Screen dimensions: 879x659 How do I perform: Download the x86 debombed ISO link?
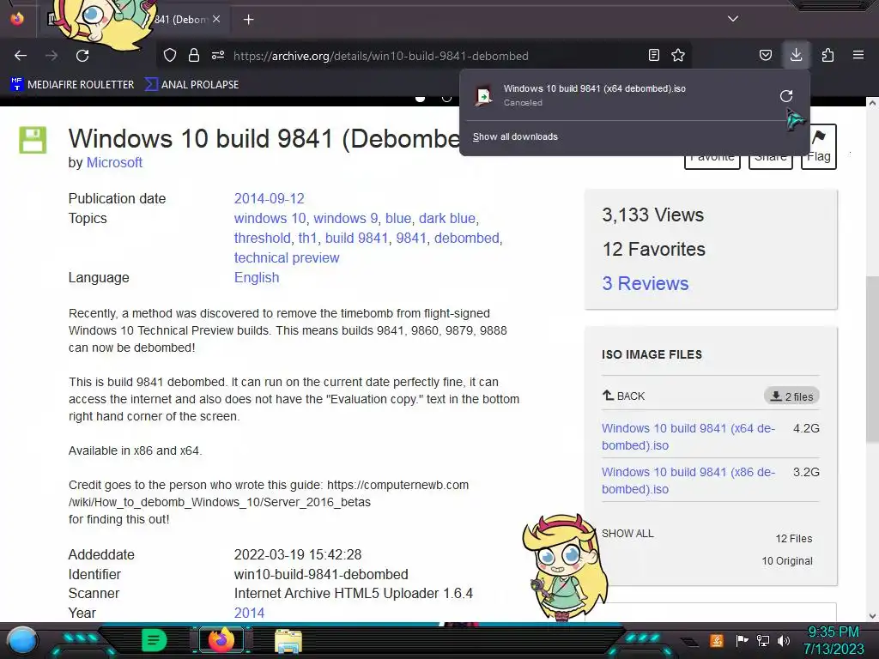(688, 481)
